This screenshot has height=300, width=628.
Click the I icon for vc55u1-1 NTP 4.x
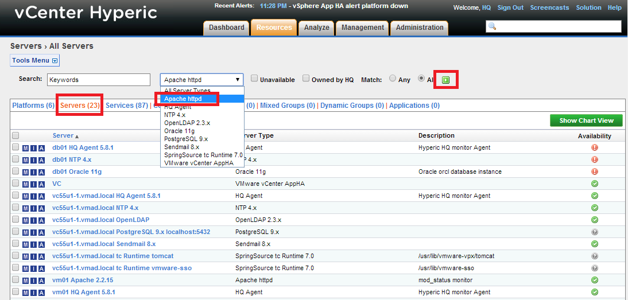click(34, 208)
